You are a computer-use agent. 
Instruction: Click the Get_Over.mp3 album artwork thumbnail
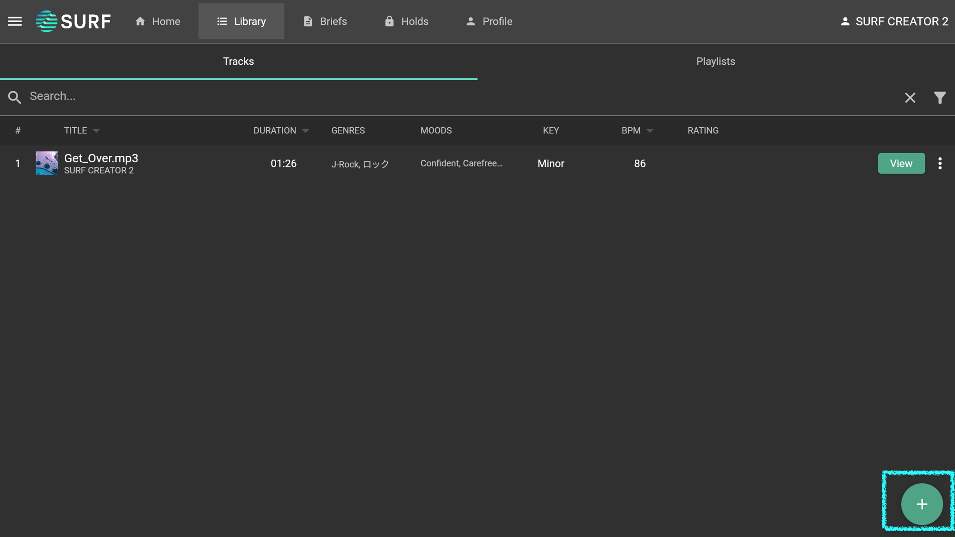click(47, 163)
